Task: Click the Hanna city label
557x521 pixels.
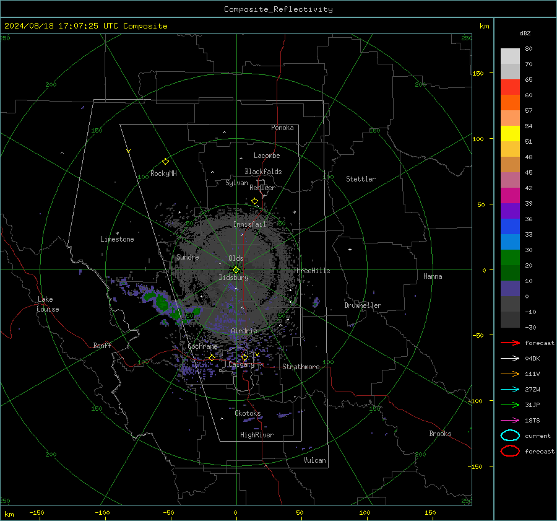Action: 433,276
